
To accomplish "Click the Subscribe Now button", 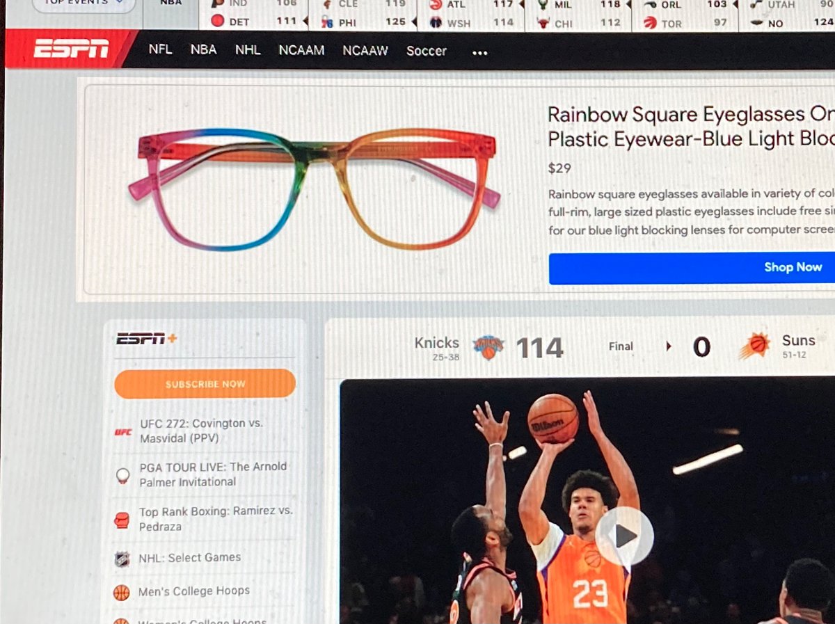I will pyautogui.click(x=205, y=384).
